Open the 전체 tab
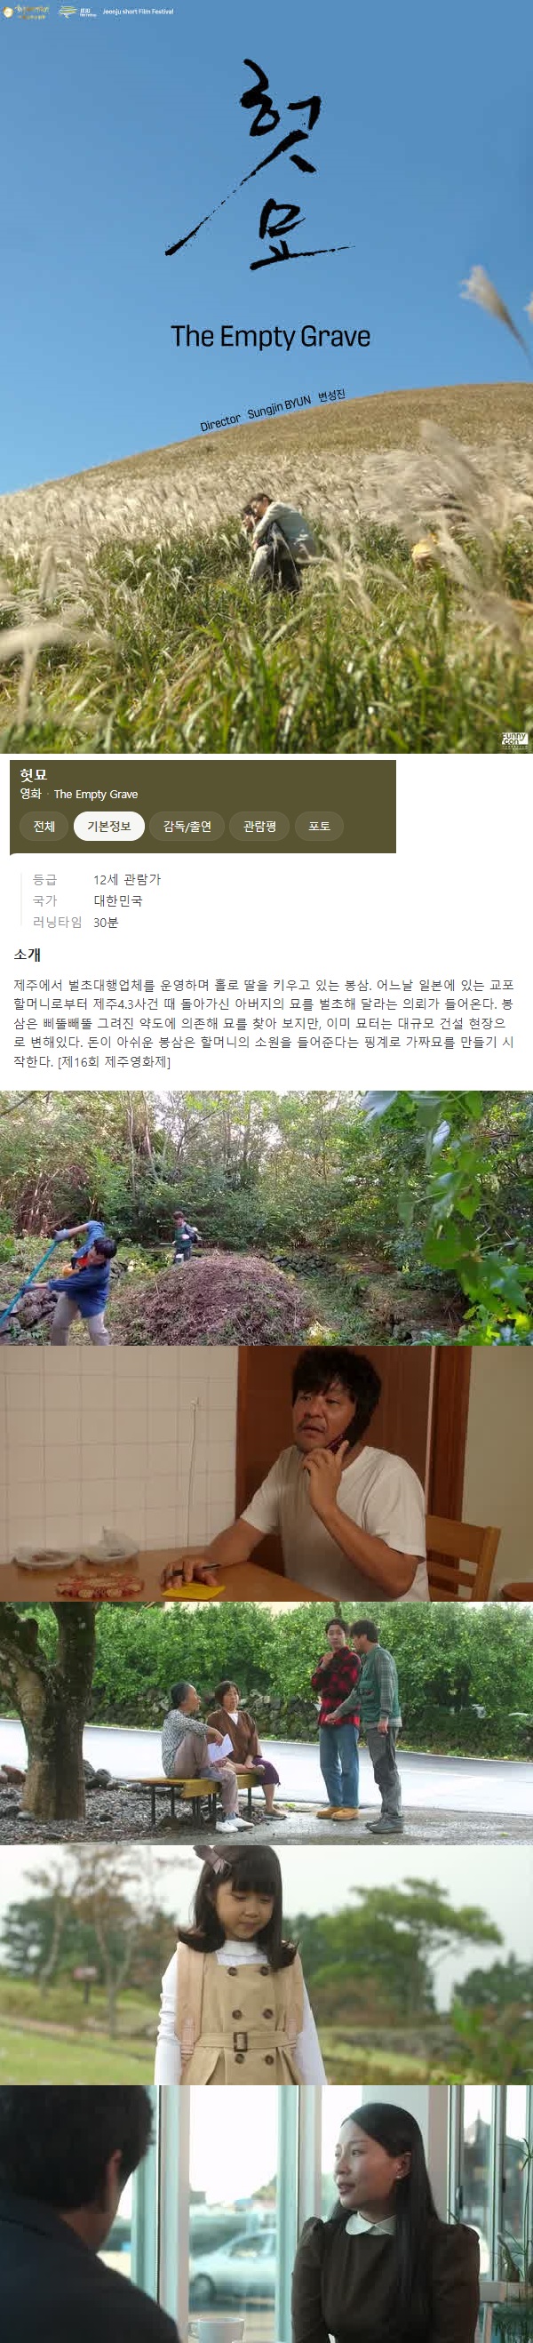533x2343 pixels. pyautogui.click(x=44, y=826)
